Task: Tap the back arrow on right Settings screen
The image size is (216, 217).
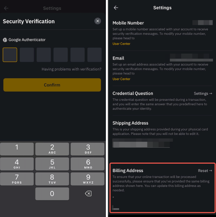Action: [x=116, y=8]
